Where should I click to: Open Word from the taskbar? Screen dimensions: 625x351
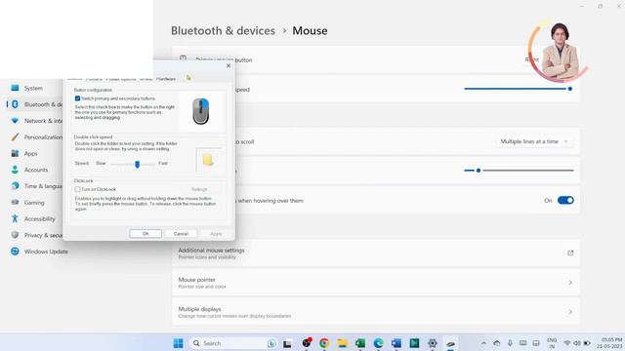(396, 343)
